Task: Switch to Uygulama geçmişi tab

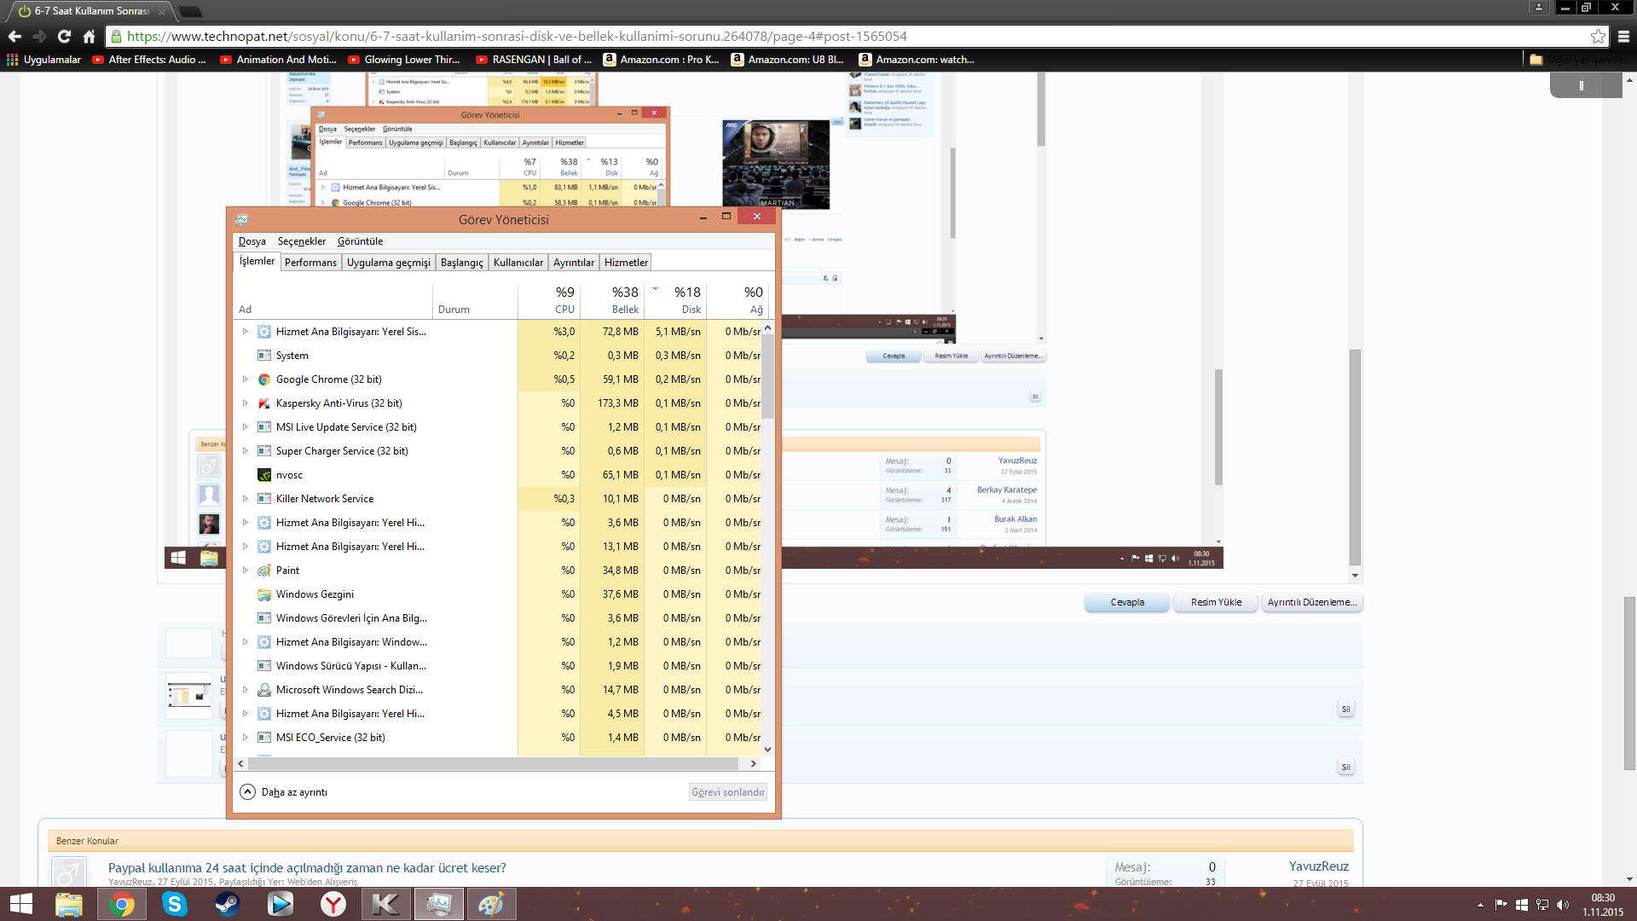Action: pyautogui.click(x=388, y=263)
